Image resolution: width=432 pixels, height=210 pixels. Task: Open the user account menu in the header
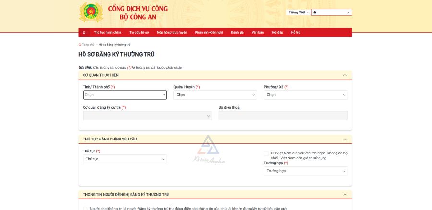click(332, 12)
